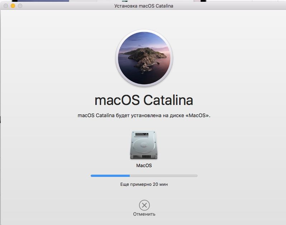This screenshot has height=225, width=286.
Task: Click the 'macOS Catalina' large heading
Action: pos(144,100)
